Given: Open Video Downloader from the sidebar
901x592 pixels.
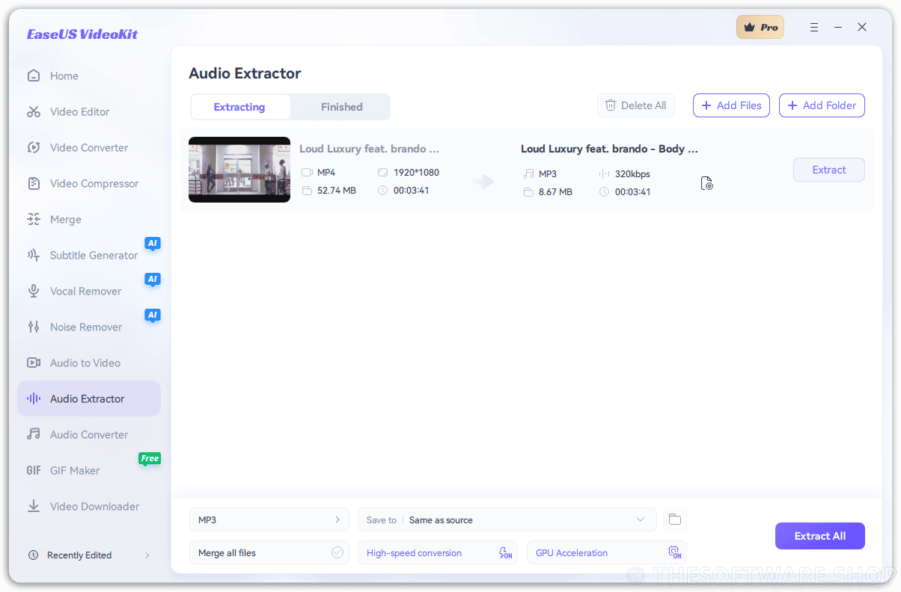Looking at the screenshot, I should [x=88, y=506].
